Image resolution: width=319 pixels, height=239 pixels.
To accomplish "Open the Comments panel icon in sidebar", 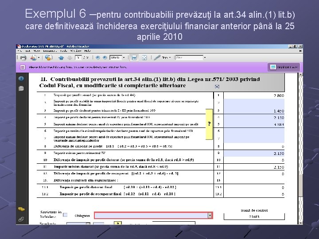I will [21, 209].
